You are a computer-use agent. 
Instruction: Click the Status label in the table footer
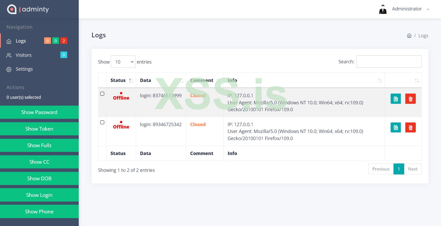(x=118, y=153)
